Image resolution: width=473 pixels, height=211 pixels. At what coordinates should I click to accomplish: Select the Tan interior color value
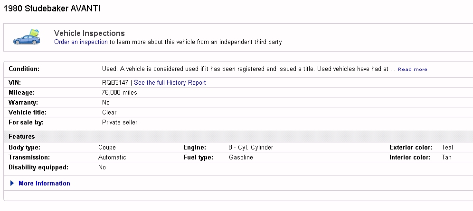tap(446, 158)
